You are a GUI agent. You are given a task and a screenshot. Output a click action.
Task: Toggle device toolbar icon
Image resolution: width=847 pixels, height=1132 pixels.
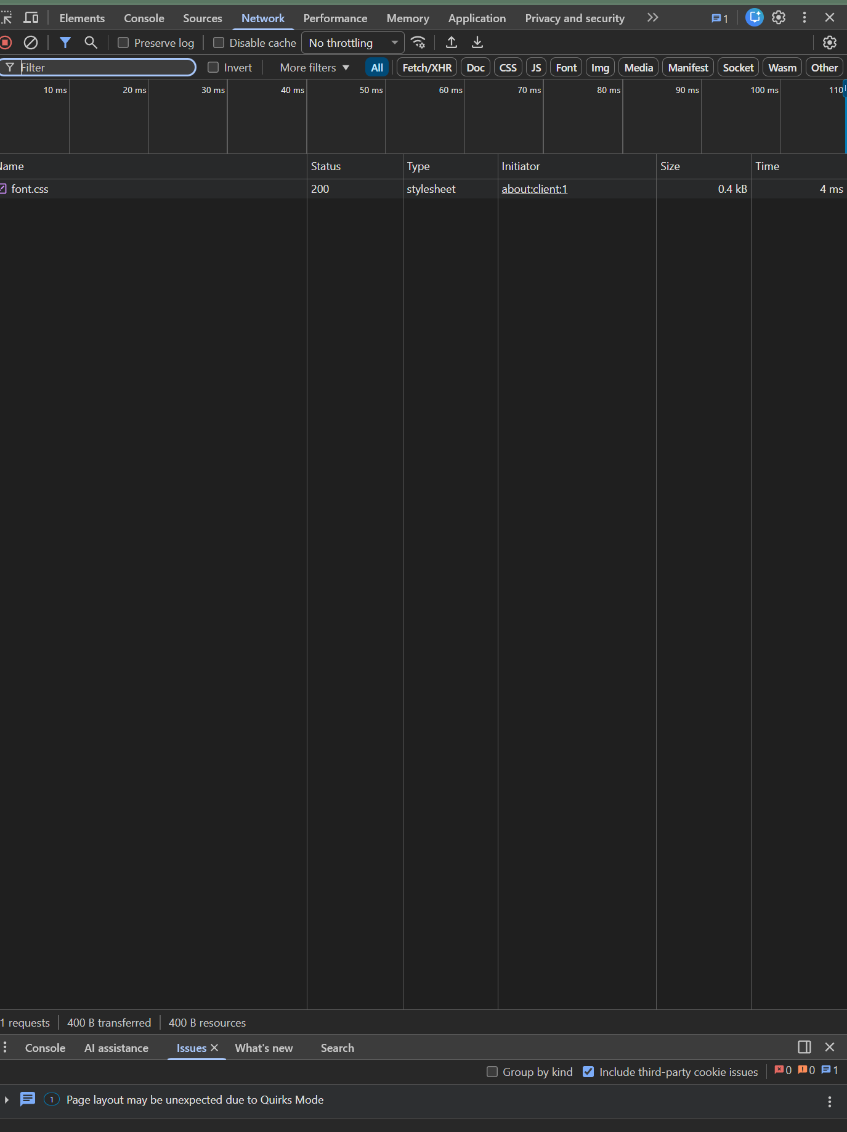coord(31,18)
